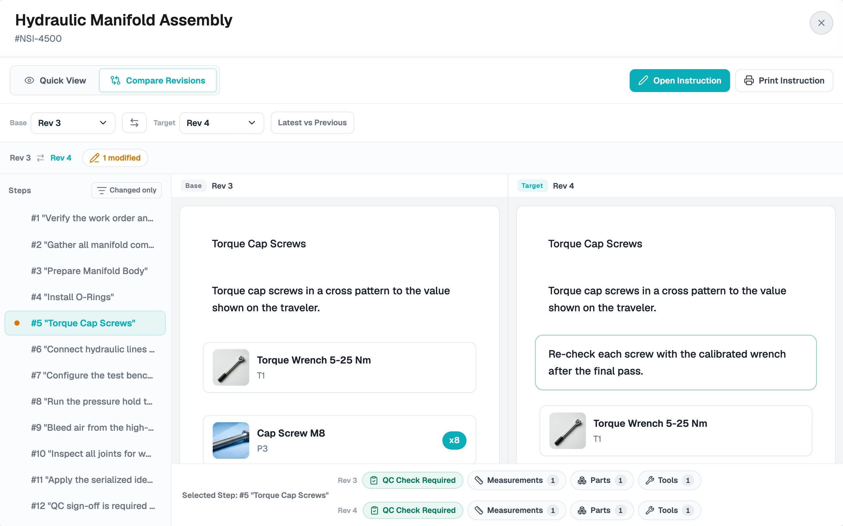Apply Latest vs Previous preset

click(x=312, y=123)
